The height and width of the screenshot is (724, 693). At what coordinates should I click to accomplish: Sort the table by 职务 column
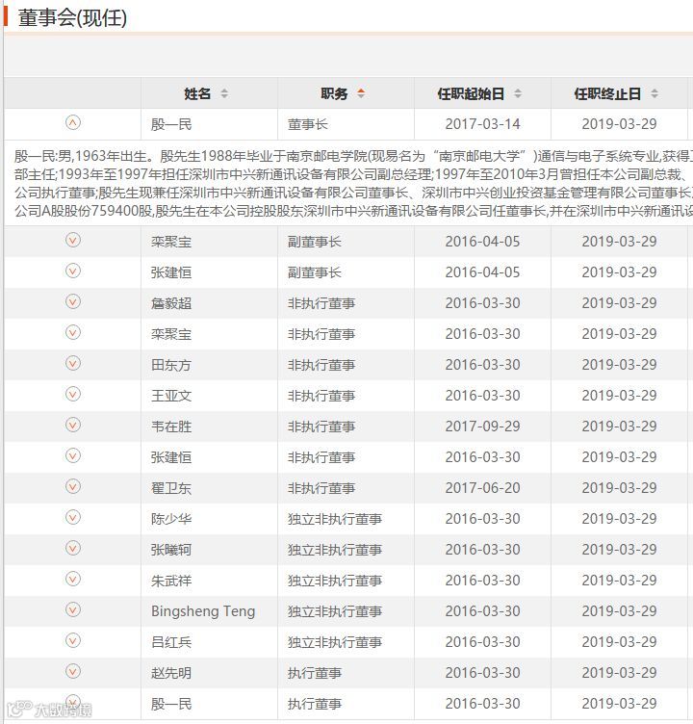point(361,93)
